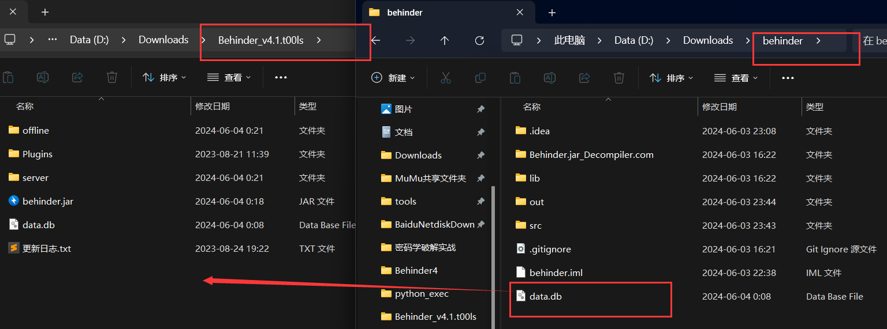Sort by 名称 column in behinder window
Image resolution: width=887 pixels, height=329 pixels.
[532, 107]
